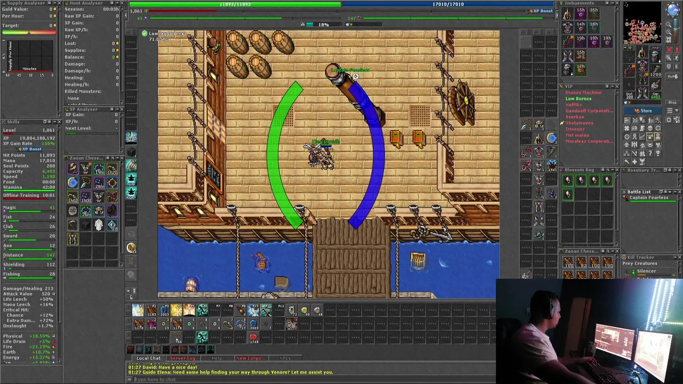683x384 pixels.
Task: Select blue orb ring in Zaoan Chess container
Action: (x=73, y=182)
